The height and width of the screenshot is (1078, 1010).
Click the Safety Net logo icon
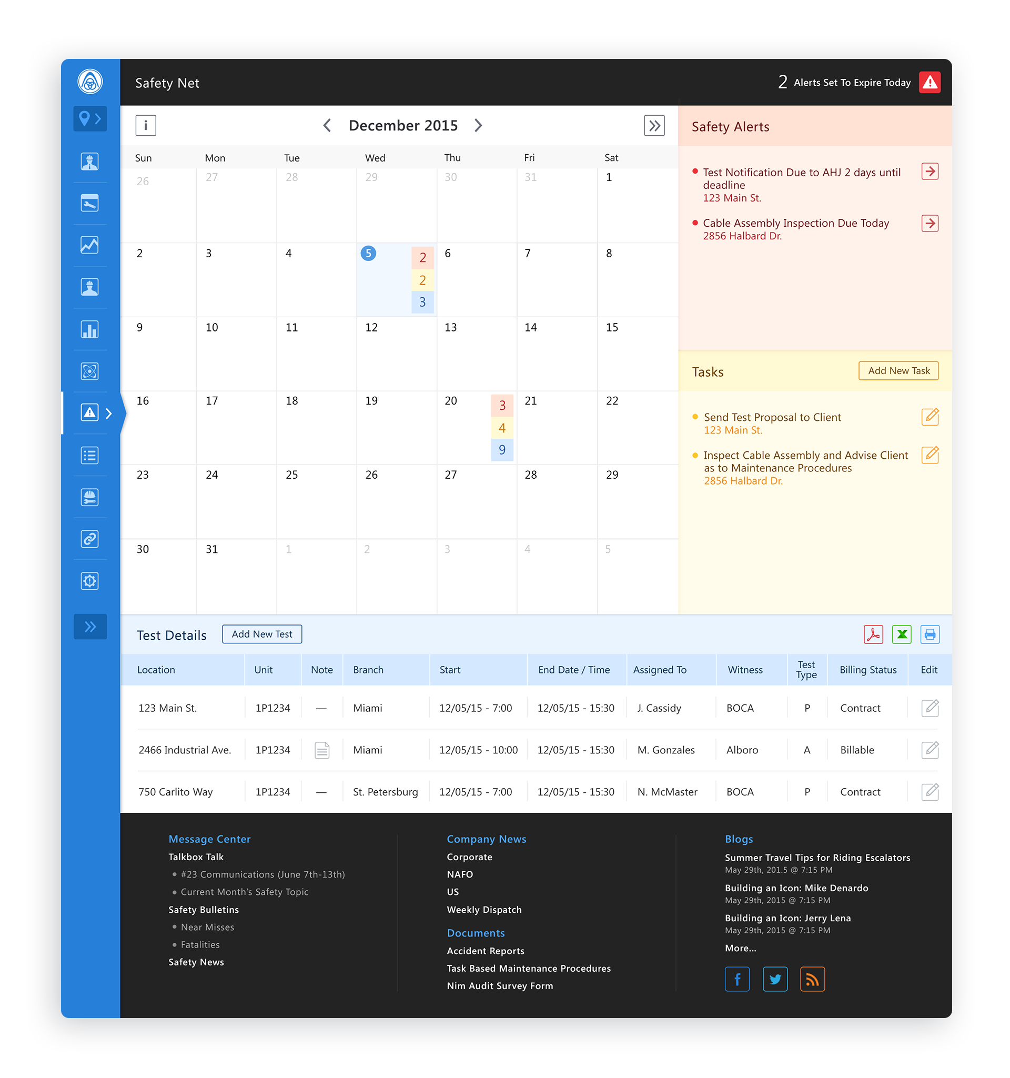[90, 82]
